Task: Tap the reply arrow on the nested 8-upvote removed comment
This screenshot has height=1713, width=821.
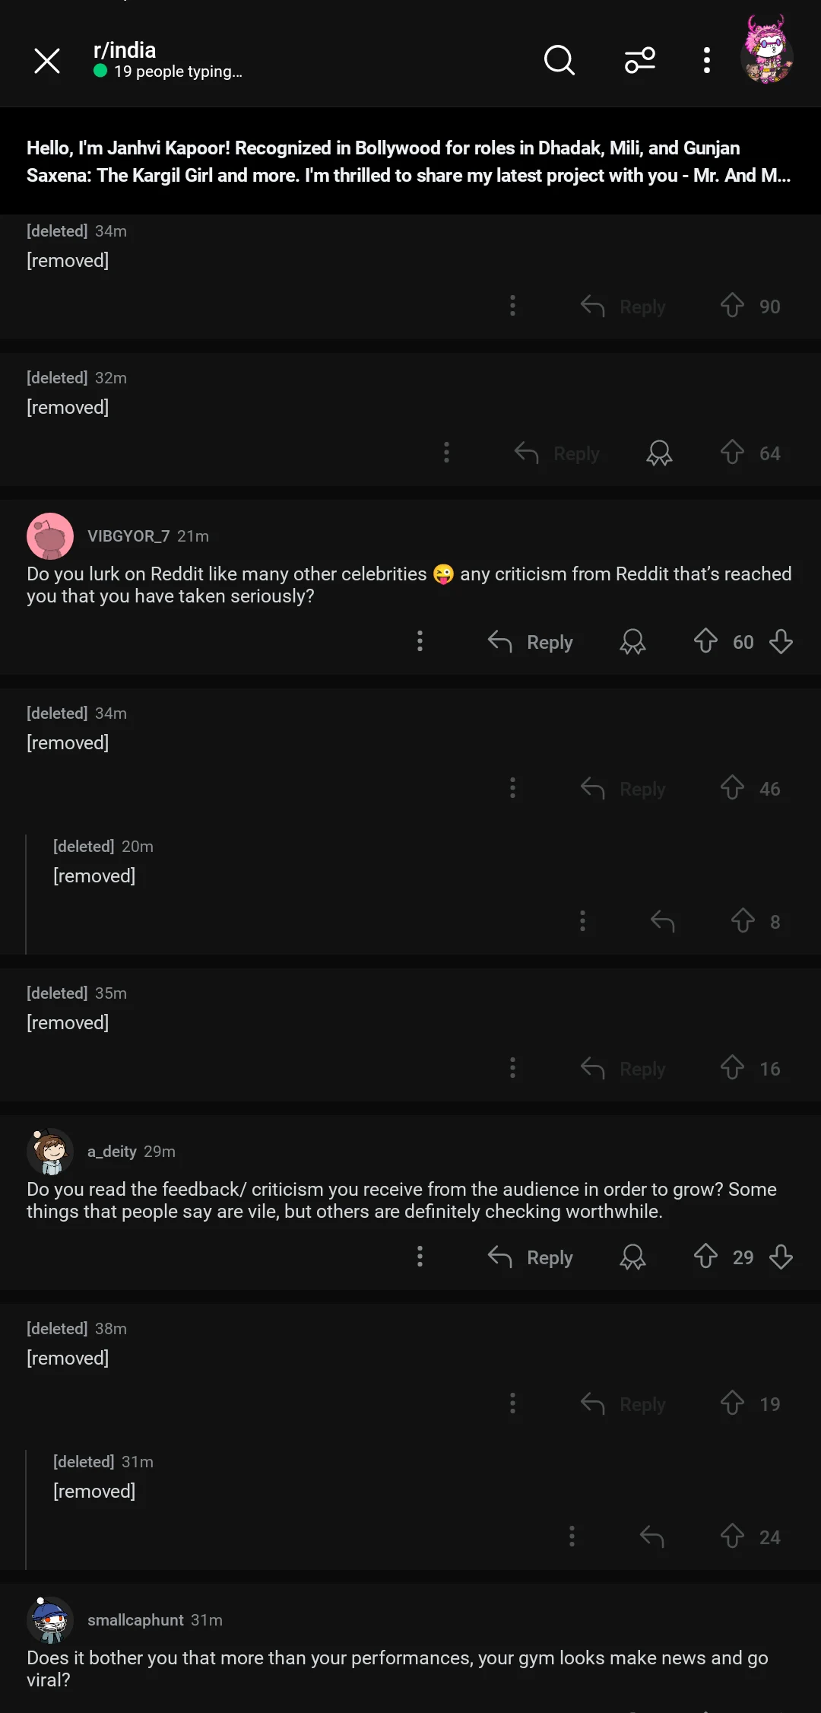Action: click(x=662, y=921)
